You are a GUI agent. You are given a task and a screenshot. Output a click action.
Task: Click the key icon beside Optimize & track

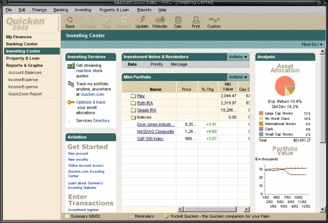(x=71, y=102)
